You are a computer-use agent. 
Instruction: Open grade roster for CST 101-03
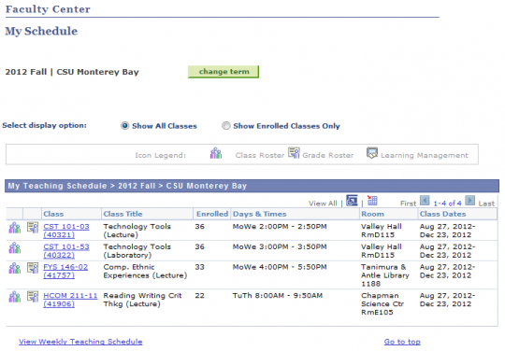click(x=33, y=227)
